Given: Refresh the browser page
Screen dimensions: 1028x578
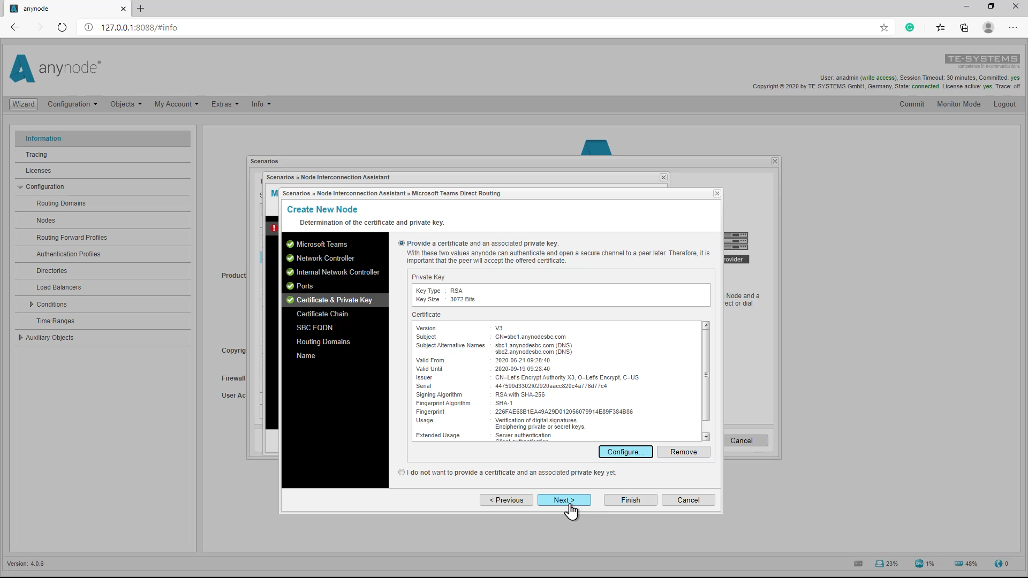Looking at the screenshot, I should click(x=62, y=27).
